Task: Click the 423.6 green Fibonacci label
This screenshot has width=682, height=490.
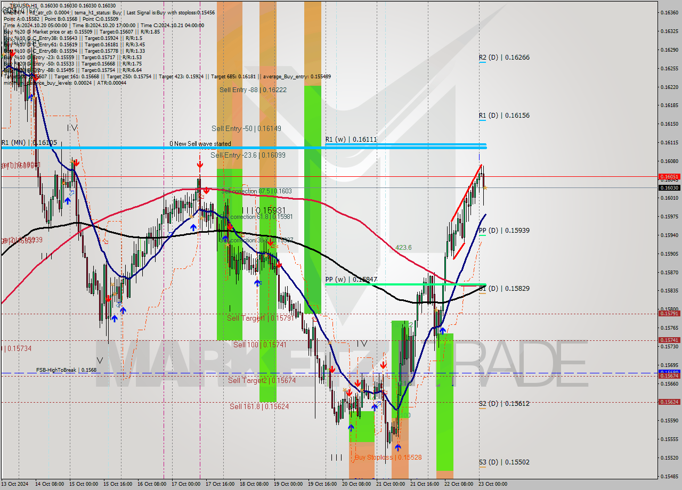Action: point(403,248)
